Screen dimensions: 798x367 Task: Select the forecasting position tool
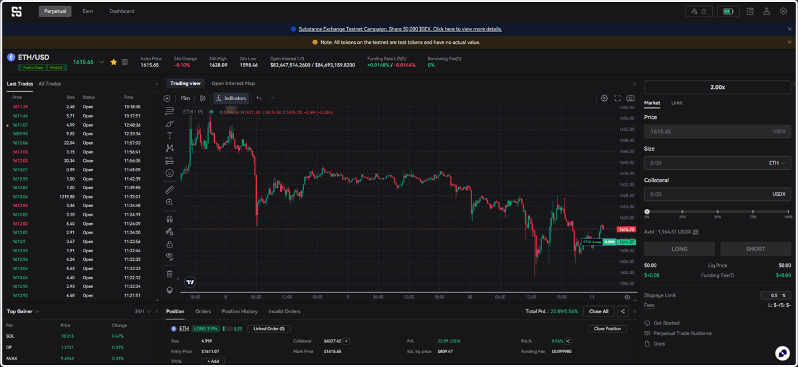tap(170, 161)
